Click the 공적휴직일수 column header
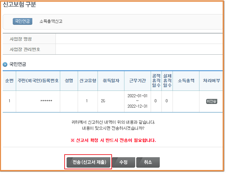Viewport: 226px width, 173px height. pos(156,81)
